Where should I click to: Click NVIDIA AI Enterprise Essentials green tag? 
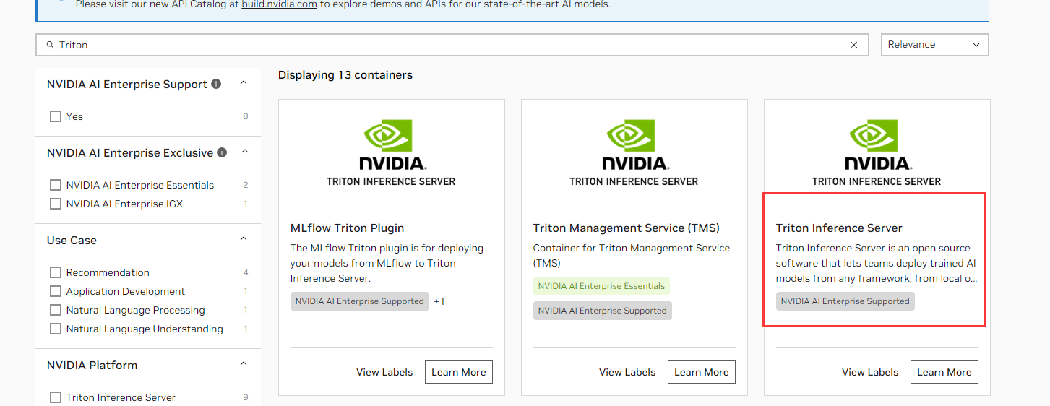point(601,286)
